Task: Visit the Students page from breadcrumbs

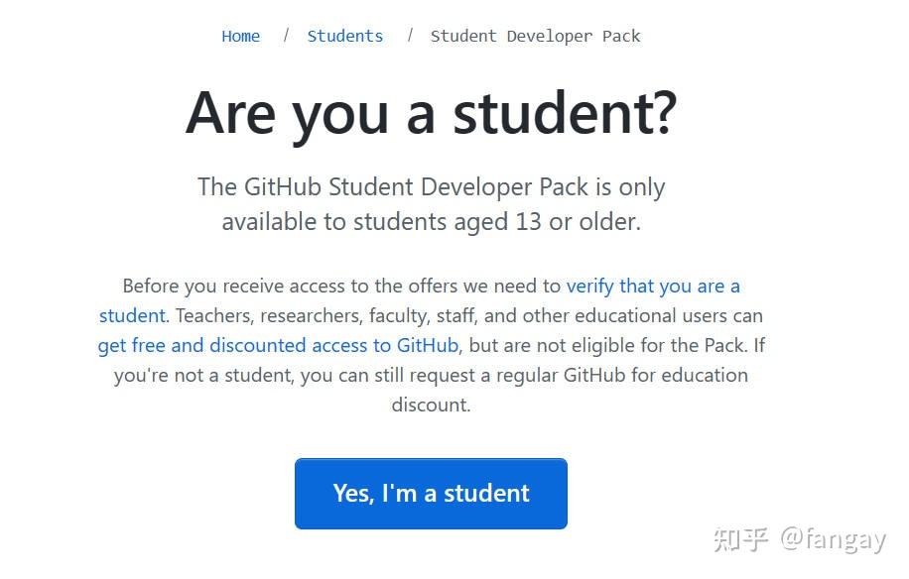Action: 345,36
